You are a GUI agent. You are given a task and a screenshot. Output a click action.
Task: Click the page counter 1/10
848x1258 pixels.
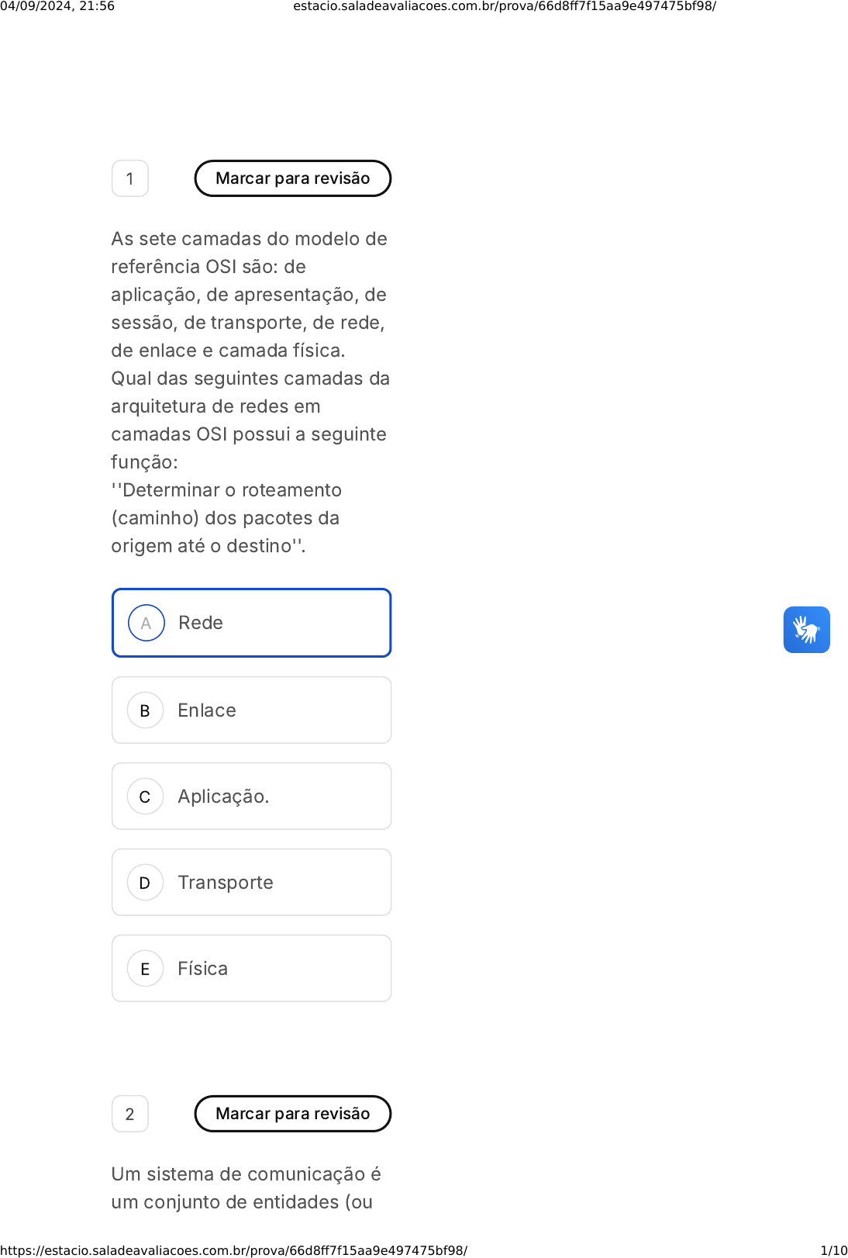[834, 1250]
